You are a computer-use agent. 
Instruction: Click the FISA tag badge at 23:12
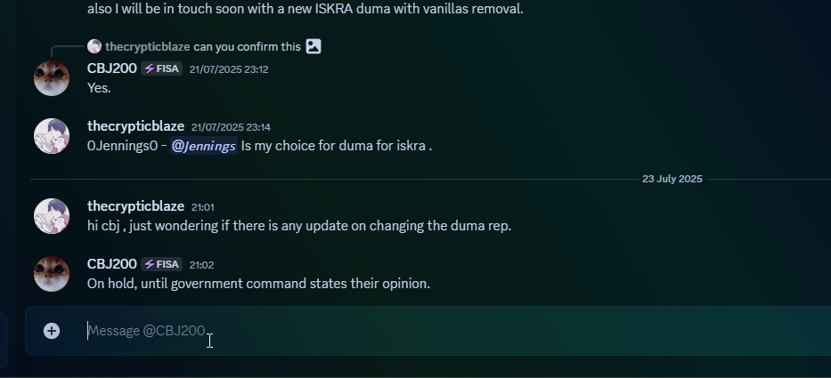[x=161, y=68]
